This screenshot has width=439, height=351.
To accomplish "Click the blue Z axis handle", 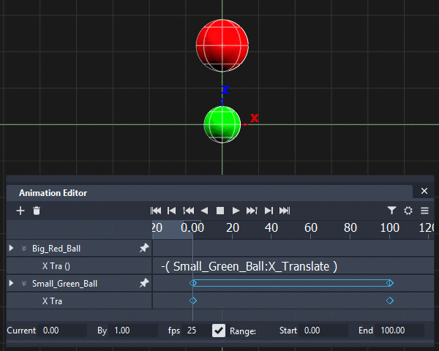I will (225, 90).
